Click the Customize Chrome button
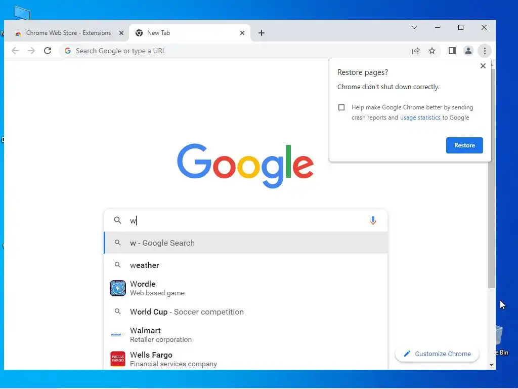Screen dimensions: 518x389 click(437, 354)
